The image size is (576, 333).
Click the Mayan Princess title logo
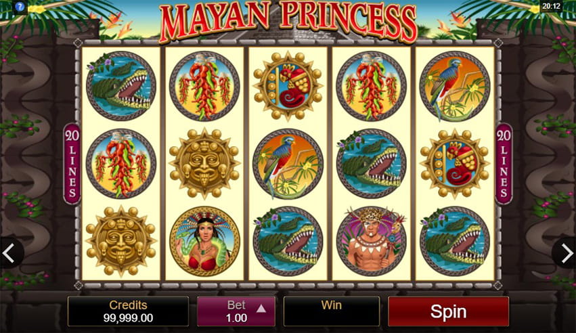click(288, 20)
